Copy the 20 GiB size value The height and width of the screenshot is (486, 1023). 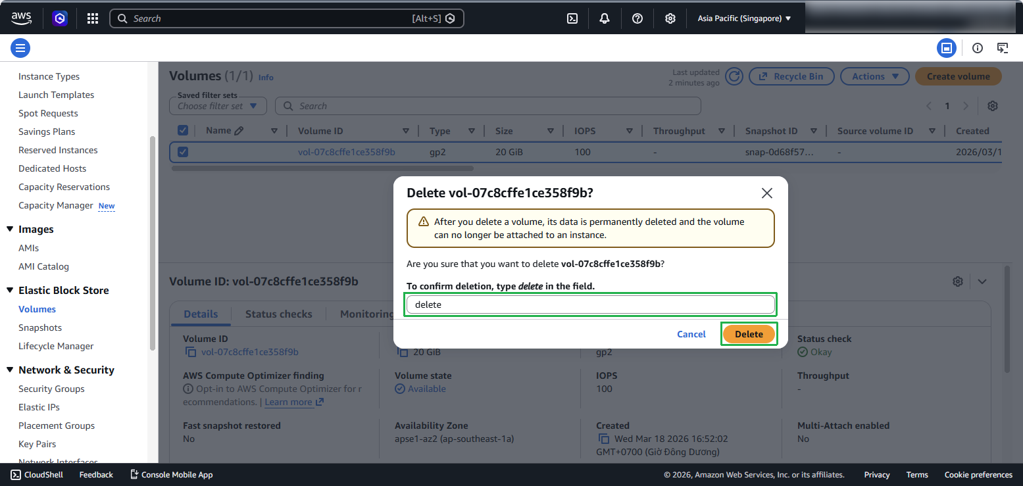403,352
